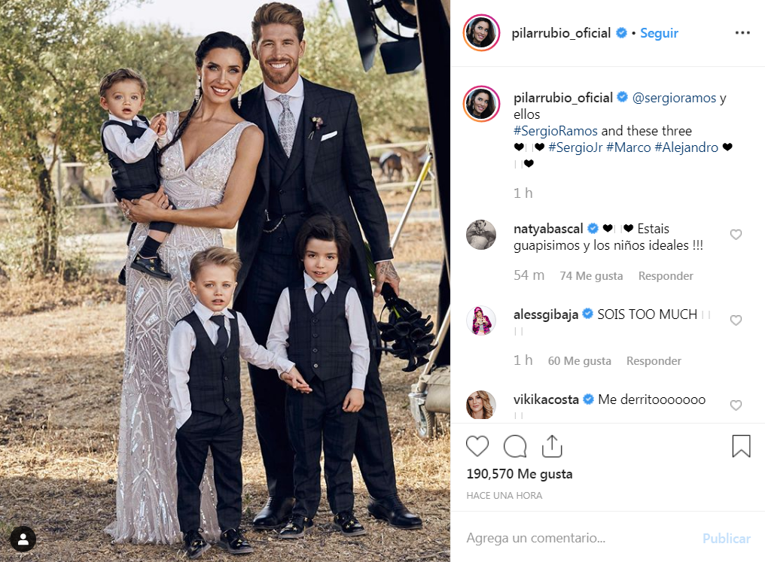Open natyabascal's profile avatar
The image size is (765, 562).
click(x=481, y=235)
